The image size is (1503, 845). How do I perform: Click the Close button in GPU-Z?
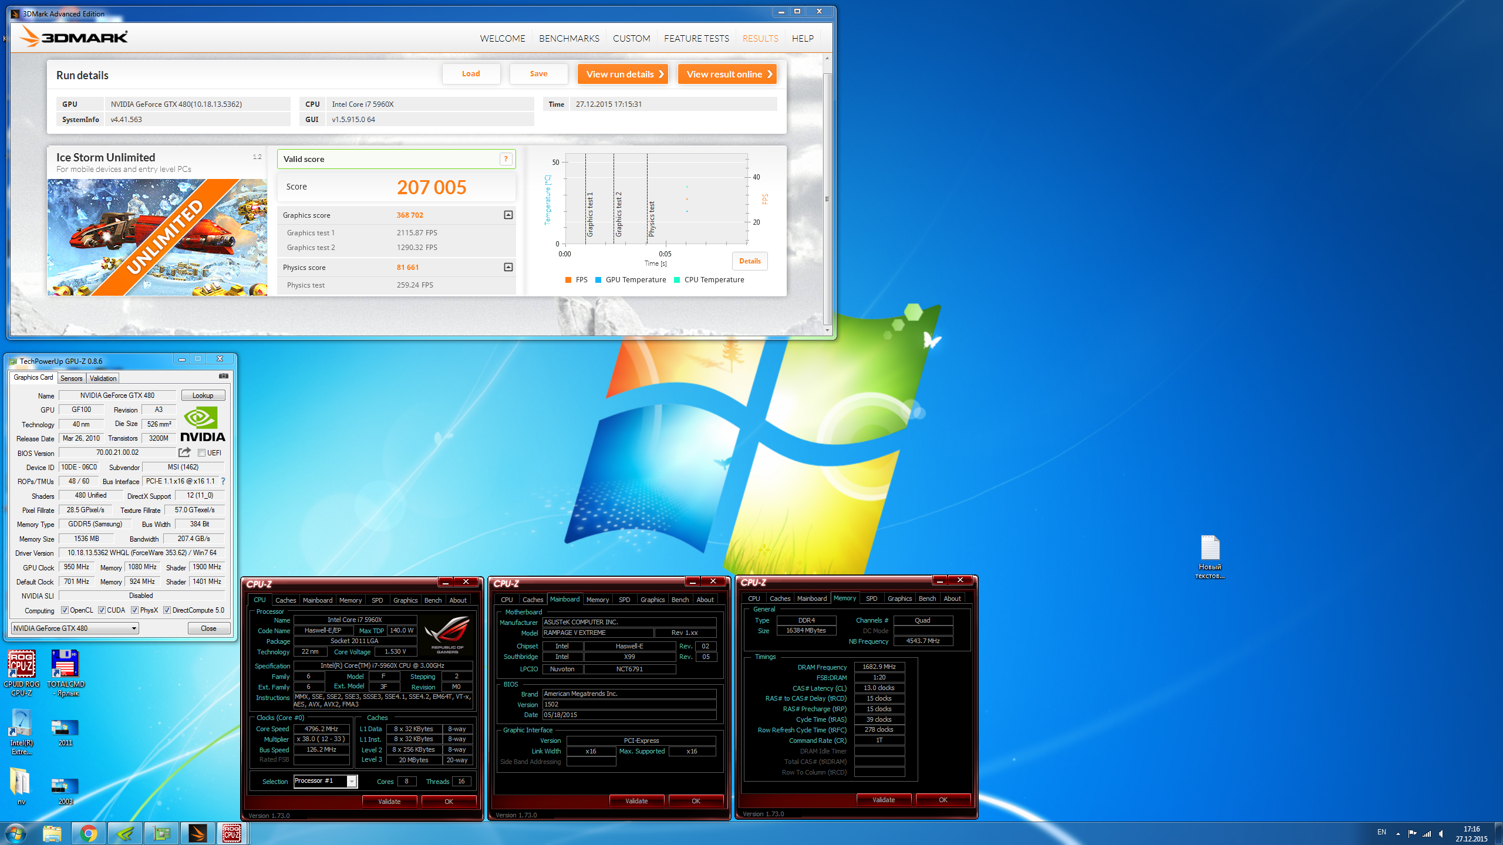tap(208, 628)
